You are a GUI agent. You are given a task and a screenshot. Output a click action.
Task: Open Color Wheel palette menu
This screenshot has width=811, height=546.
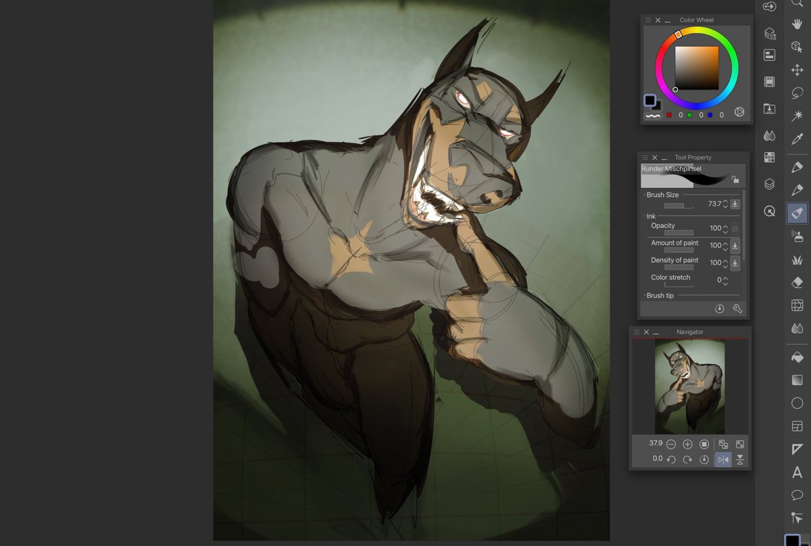[x=647, y=20]
